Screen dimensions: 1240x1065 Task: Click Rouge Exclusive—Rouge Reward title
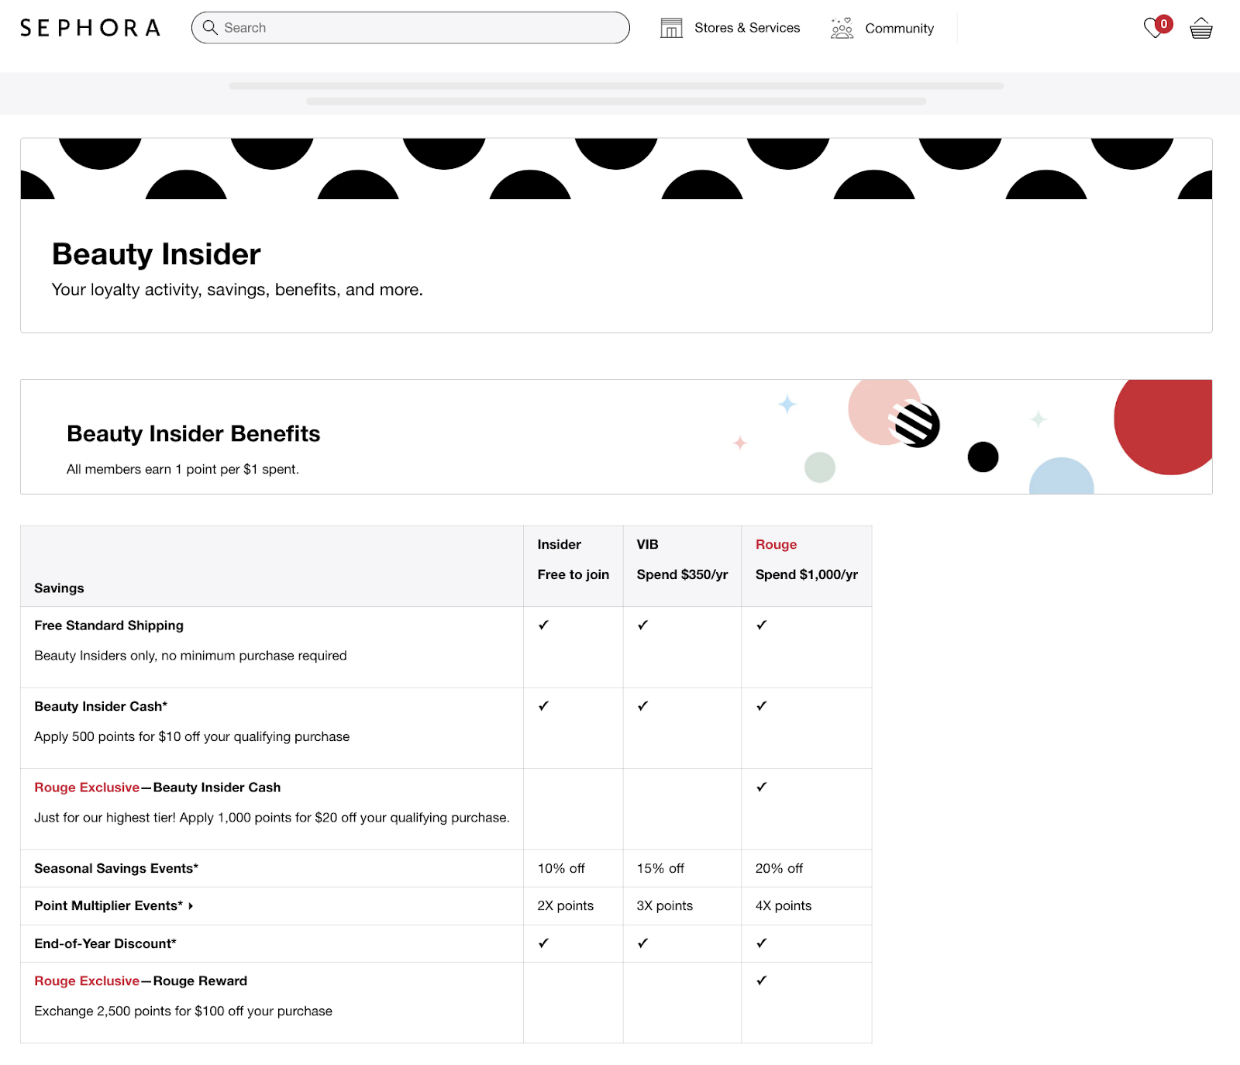click(141, 981)
